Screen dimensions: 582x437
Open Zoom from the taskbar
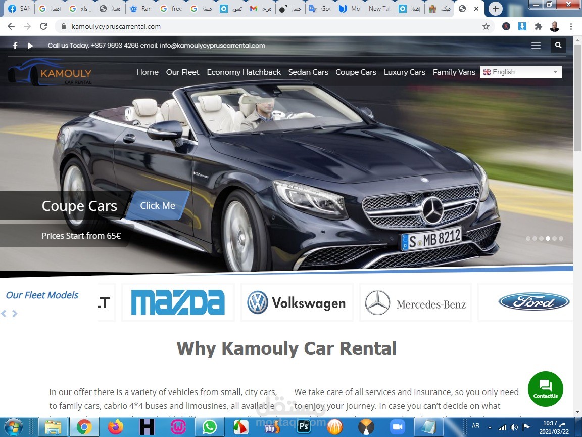pyautogui.click(x=398, y=427)
